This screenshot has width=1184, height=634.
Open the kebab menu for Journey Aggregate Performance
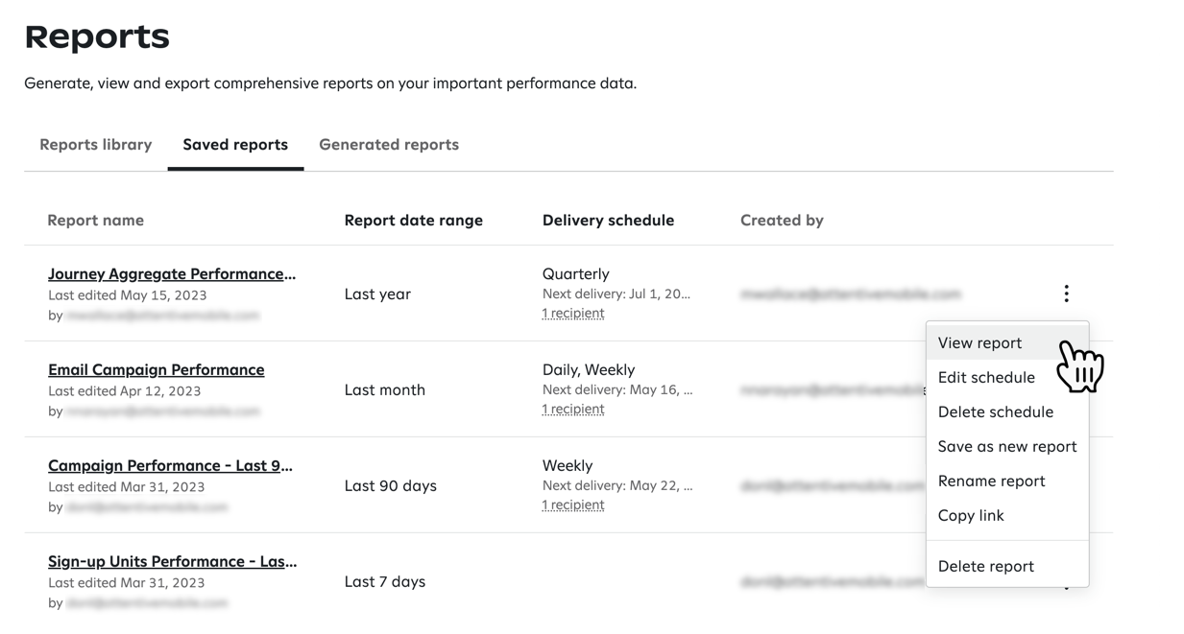click(1066, 293)
